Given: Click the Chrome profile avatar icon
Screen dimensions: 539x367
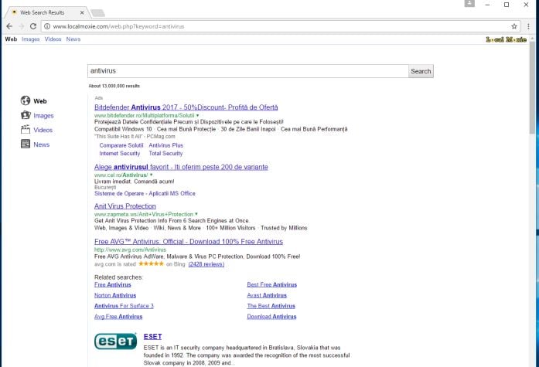Looking at the screenshot, I should 469,4.
